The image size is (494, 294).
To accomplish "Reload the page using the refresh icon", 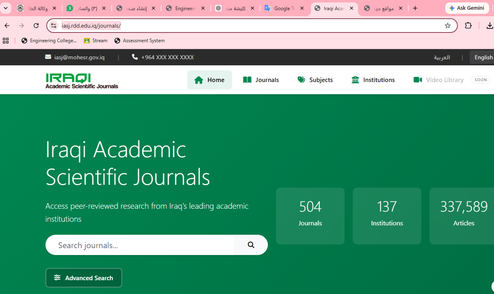I will point(36,26).
